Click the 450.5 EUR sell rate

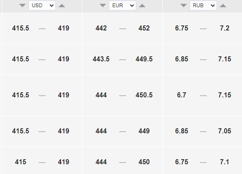144,95
